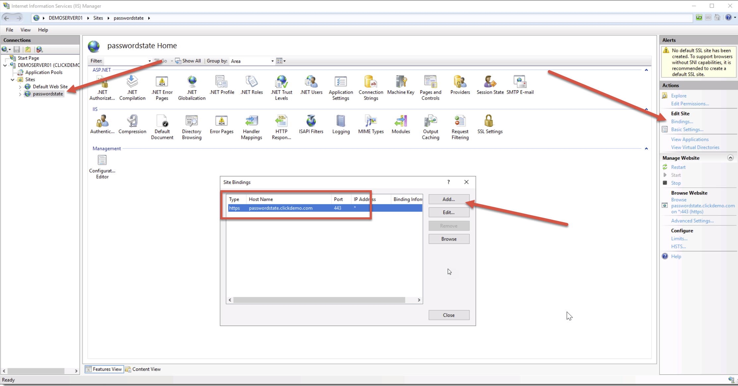Viewport: 738px width, 386px height.
Task: Expand the passwordstate site node
Action: (20, 94)
